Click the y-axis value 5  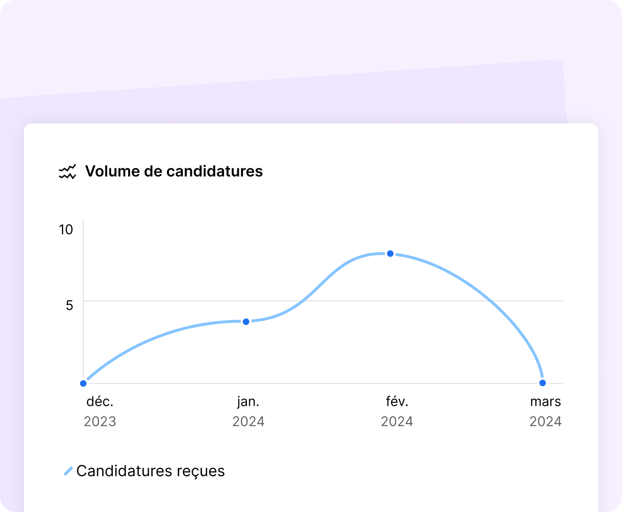tap(69, 305)
